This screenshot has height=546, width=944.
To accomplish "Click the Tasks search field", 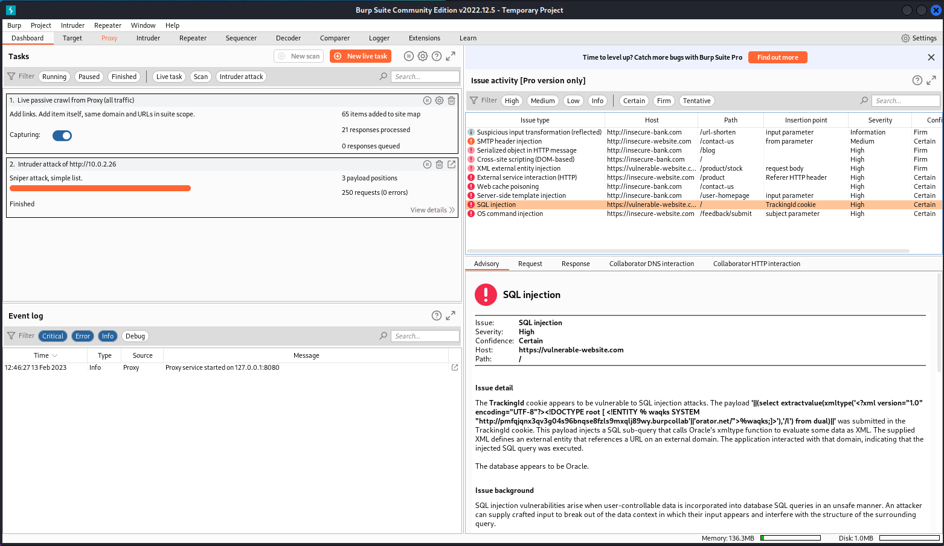I will pos(425,77).
